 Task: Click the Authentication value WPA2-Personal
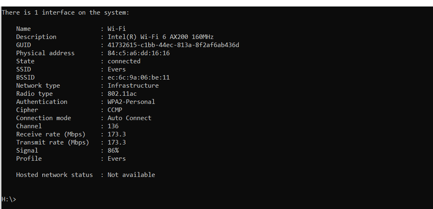pos(131,102)
